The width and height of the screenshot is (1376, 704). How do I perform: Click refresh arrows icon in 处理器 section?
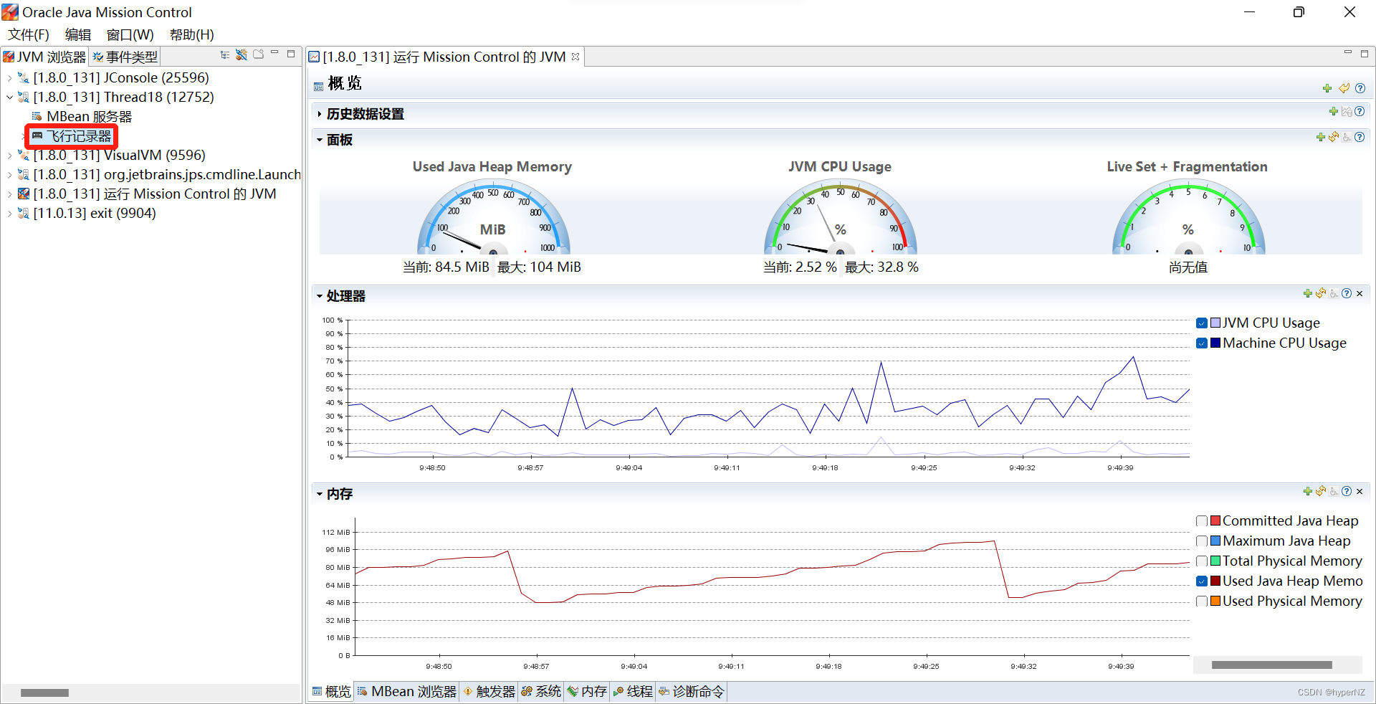(1321, 293)
